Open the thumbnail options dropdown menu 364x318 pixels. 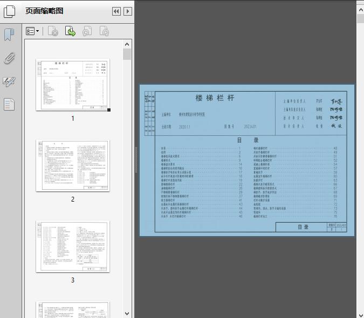coord(32,32)
